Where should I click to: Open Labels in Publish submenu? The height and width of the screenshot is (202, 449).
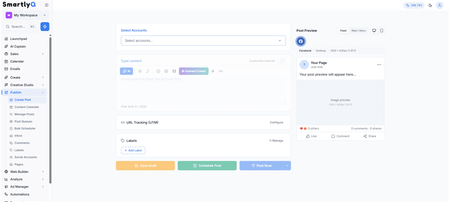pyautogui.click(x=27, y=150)
